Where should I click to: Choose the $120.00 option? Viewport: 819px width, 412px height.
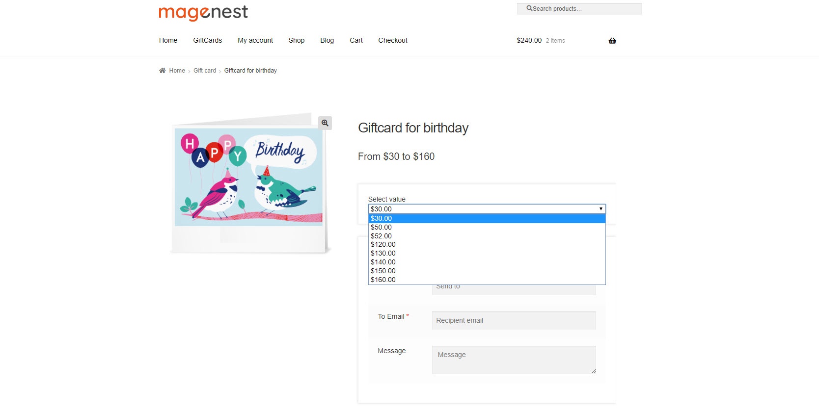coord(383,244)
